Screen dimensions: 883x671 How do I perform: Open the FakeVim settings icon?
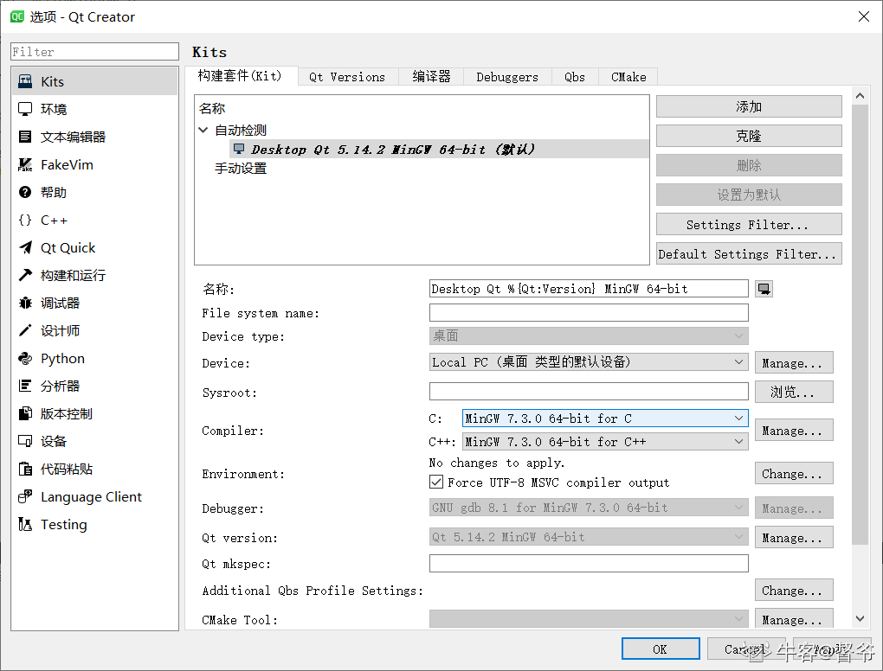[x=25, y=165]
